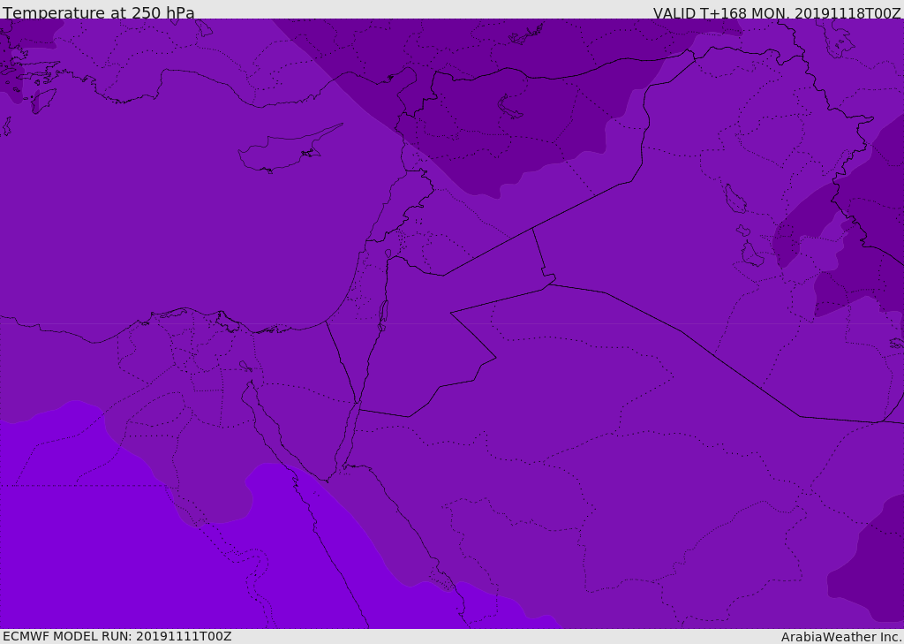Click the ECMWF MODEL RUN label

[x=117, y=636]
